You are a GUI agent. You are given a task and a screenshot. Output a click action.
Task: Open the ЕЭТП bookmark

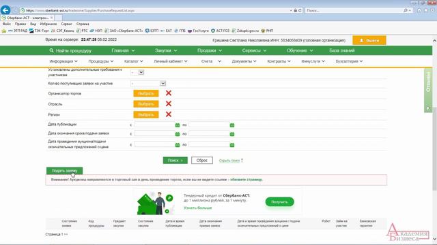point(152,31)
